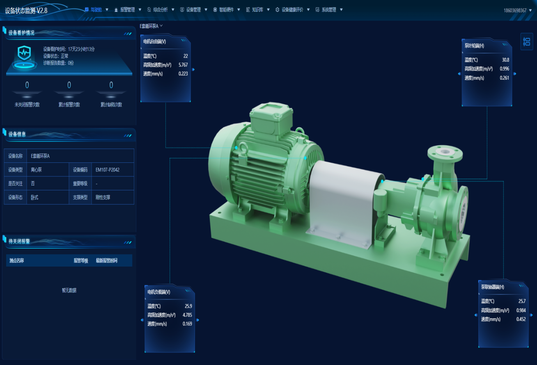Click previous arrow left of 泵联轴器端(H) card
Image resolution: width=537 pixels, height=365 pixels.
click(476, 315)
